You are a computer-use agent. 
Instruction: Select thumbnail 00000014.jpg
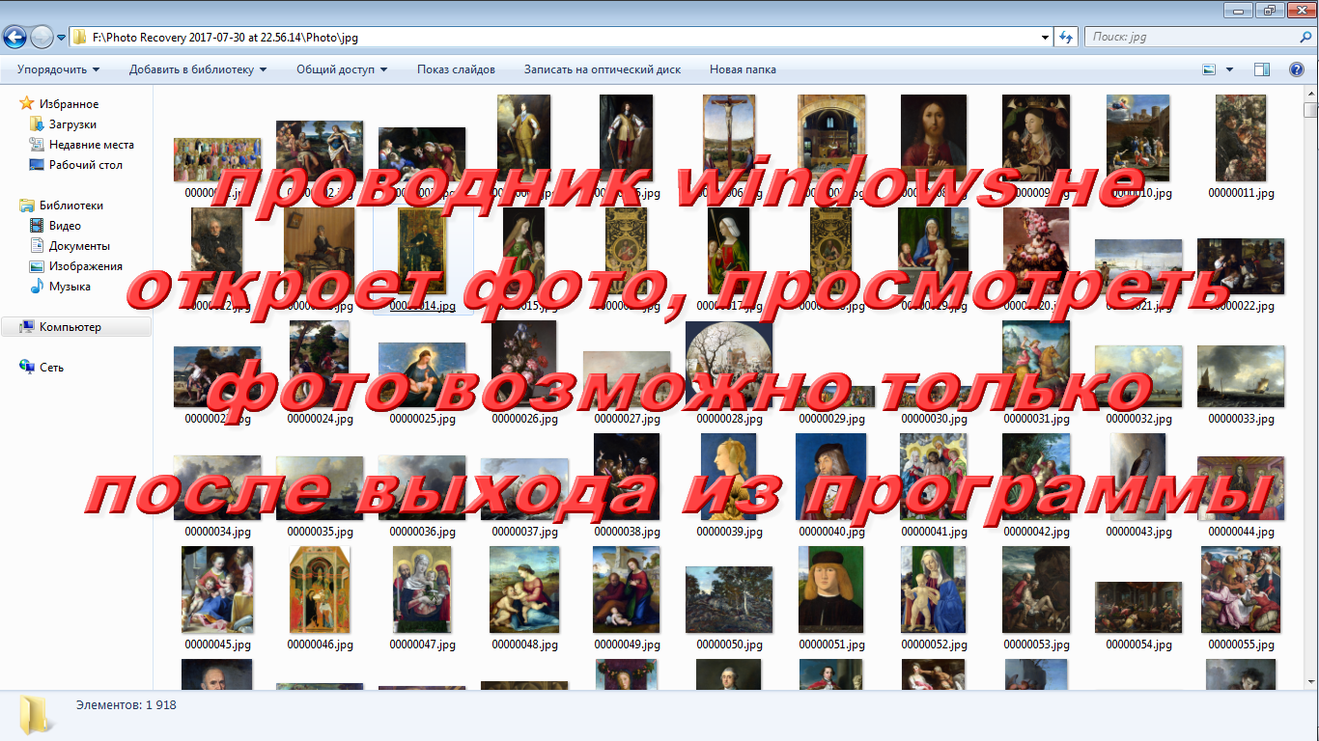coord(422,251)
